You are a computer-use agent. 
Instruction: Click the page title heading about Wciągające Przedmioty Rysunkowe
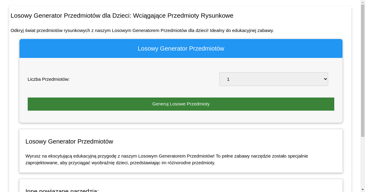click(x=122, y=16)
